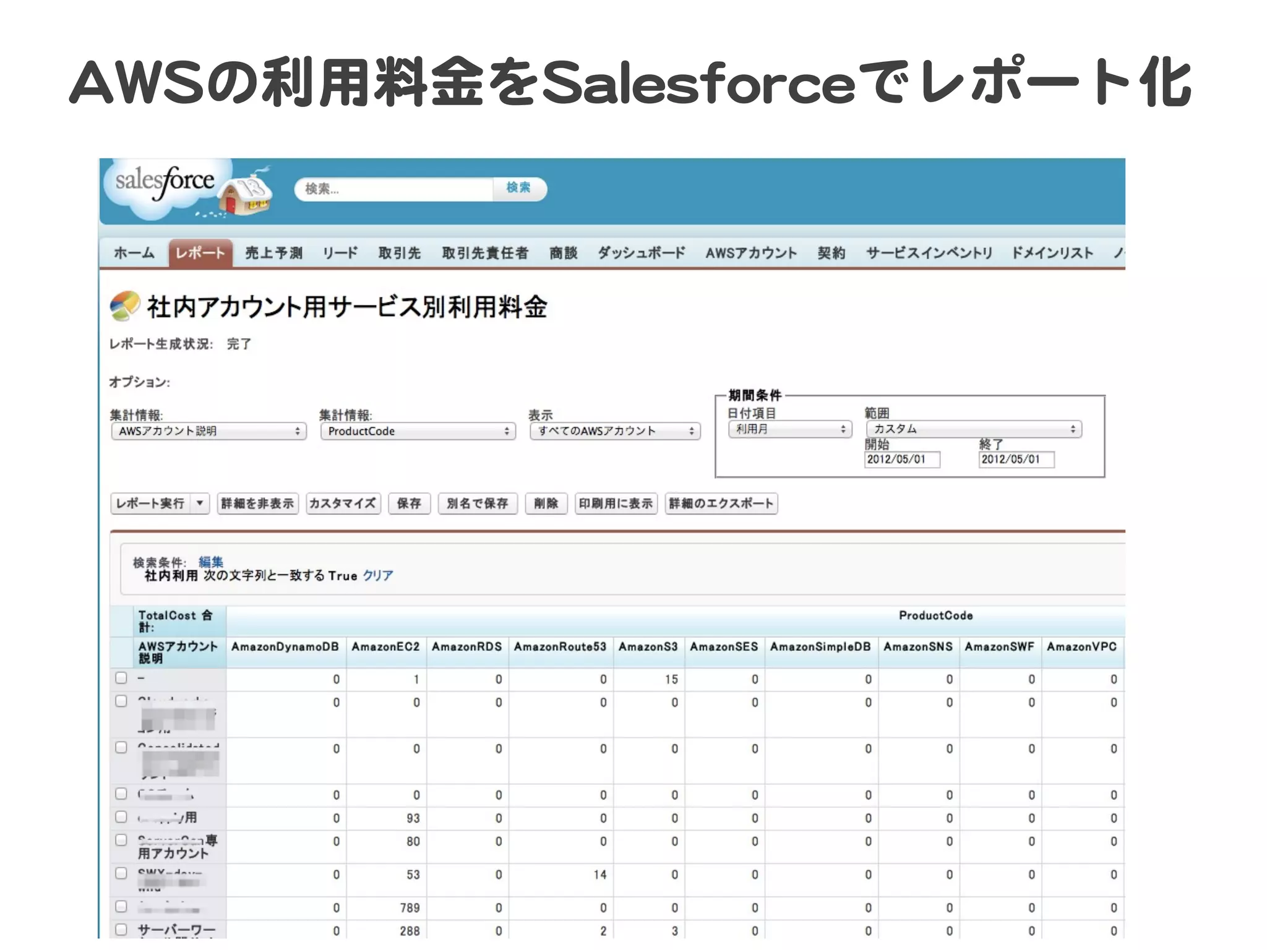Click the 別名で保存 button
Screen dimensions: 1267x950
(x=477, y=503)
